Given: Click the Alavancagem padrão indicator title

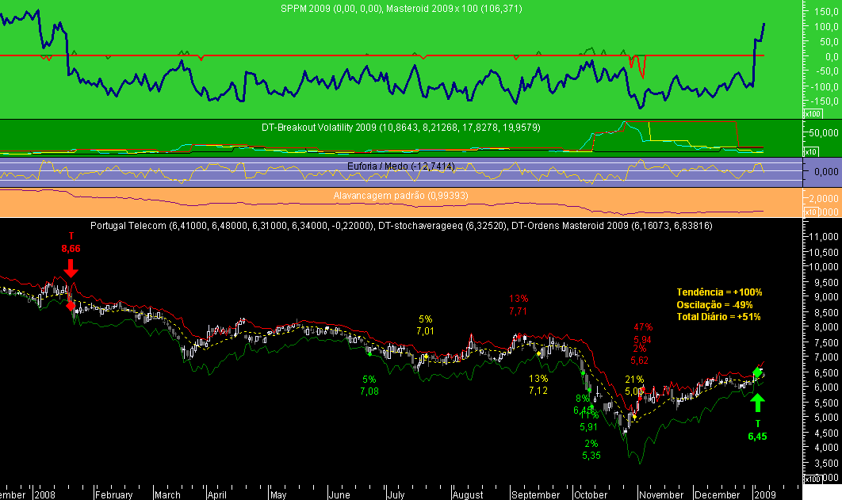Looking at the screenshot, I should click(x=401, y=196).
